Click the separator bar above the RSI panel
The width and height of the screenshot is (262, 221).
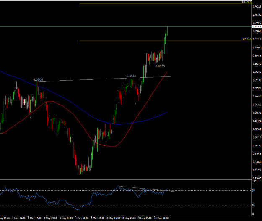[x=126, y=179]
